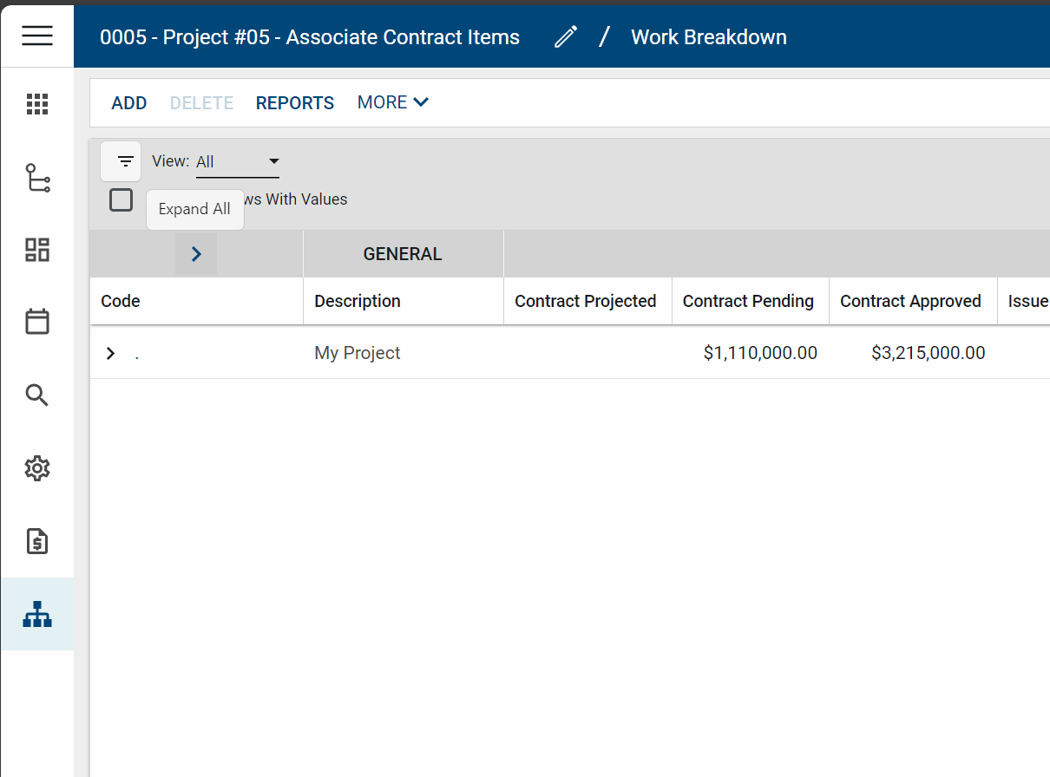Expand the My Project row chevron
The width and height of the screenshot is (1050, 777).
point(110,353)
